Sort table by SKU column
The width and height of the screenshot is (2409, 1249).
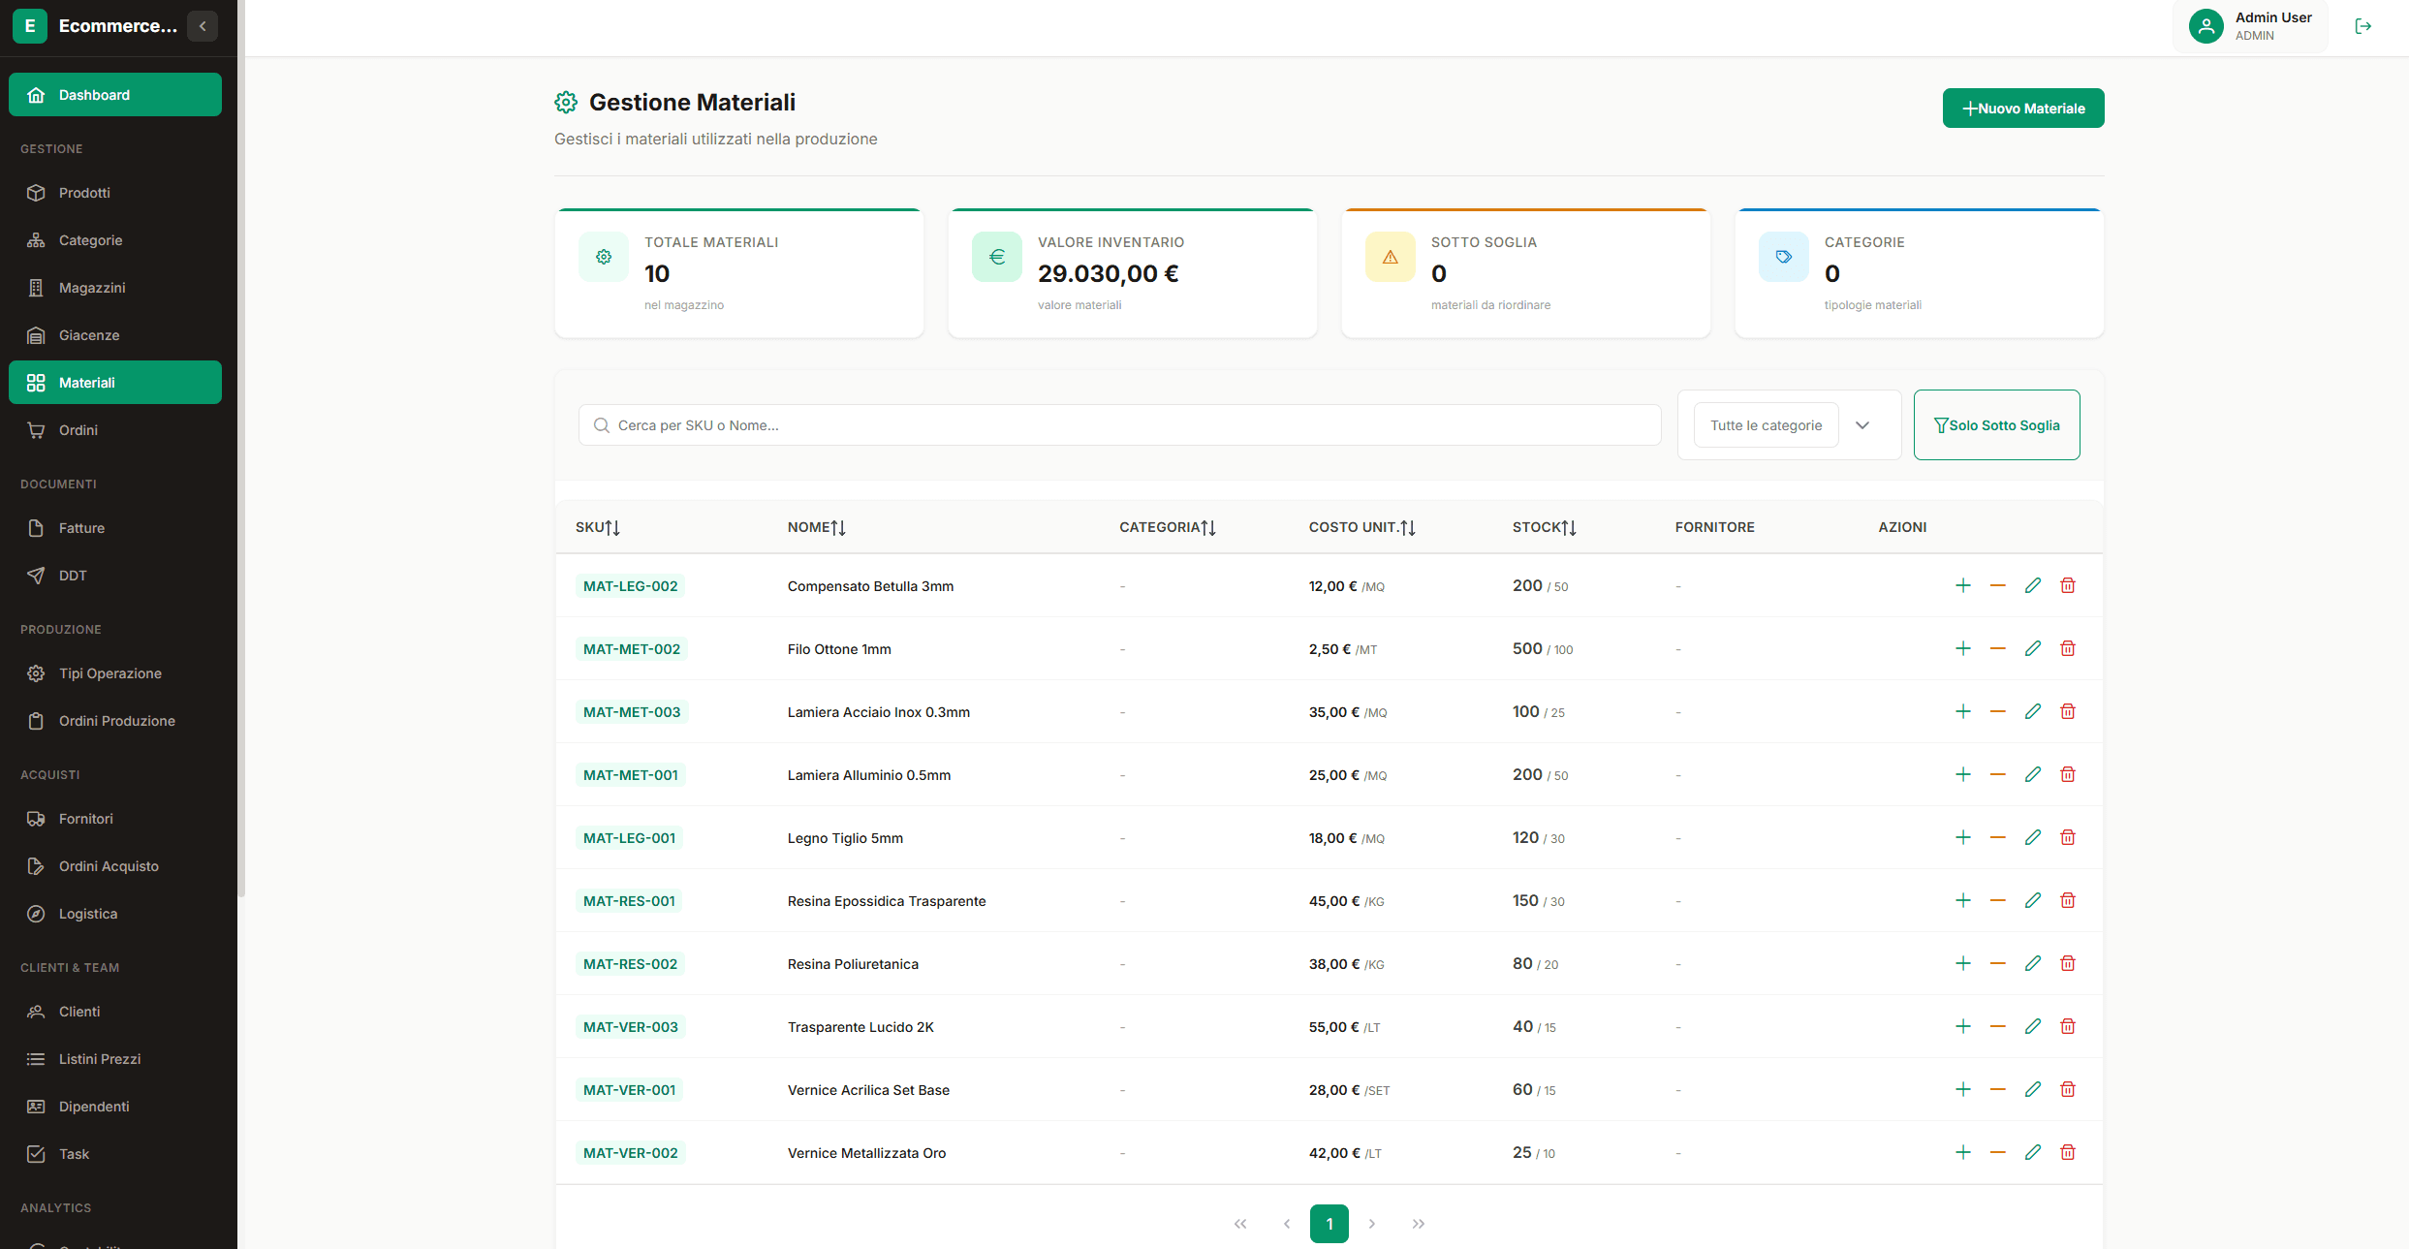click(597, 527)
